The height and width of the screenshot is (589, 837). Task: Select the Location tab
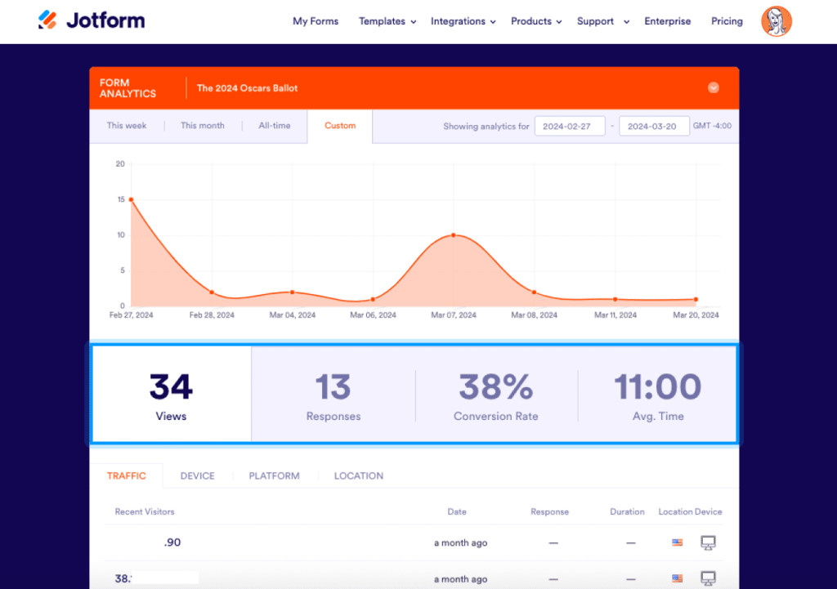coord(358,475)
